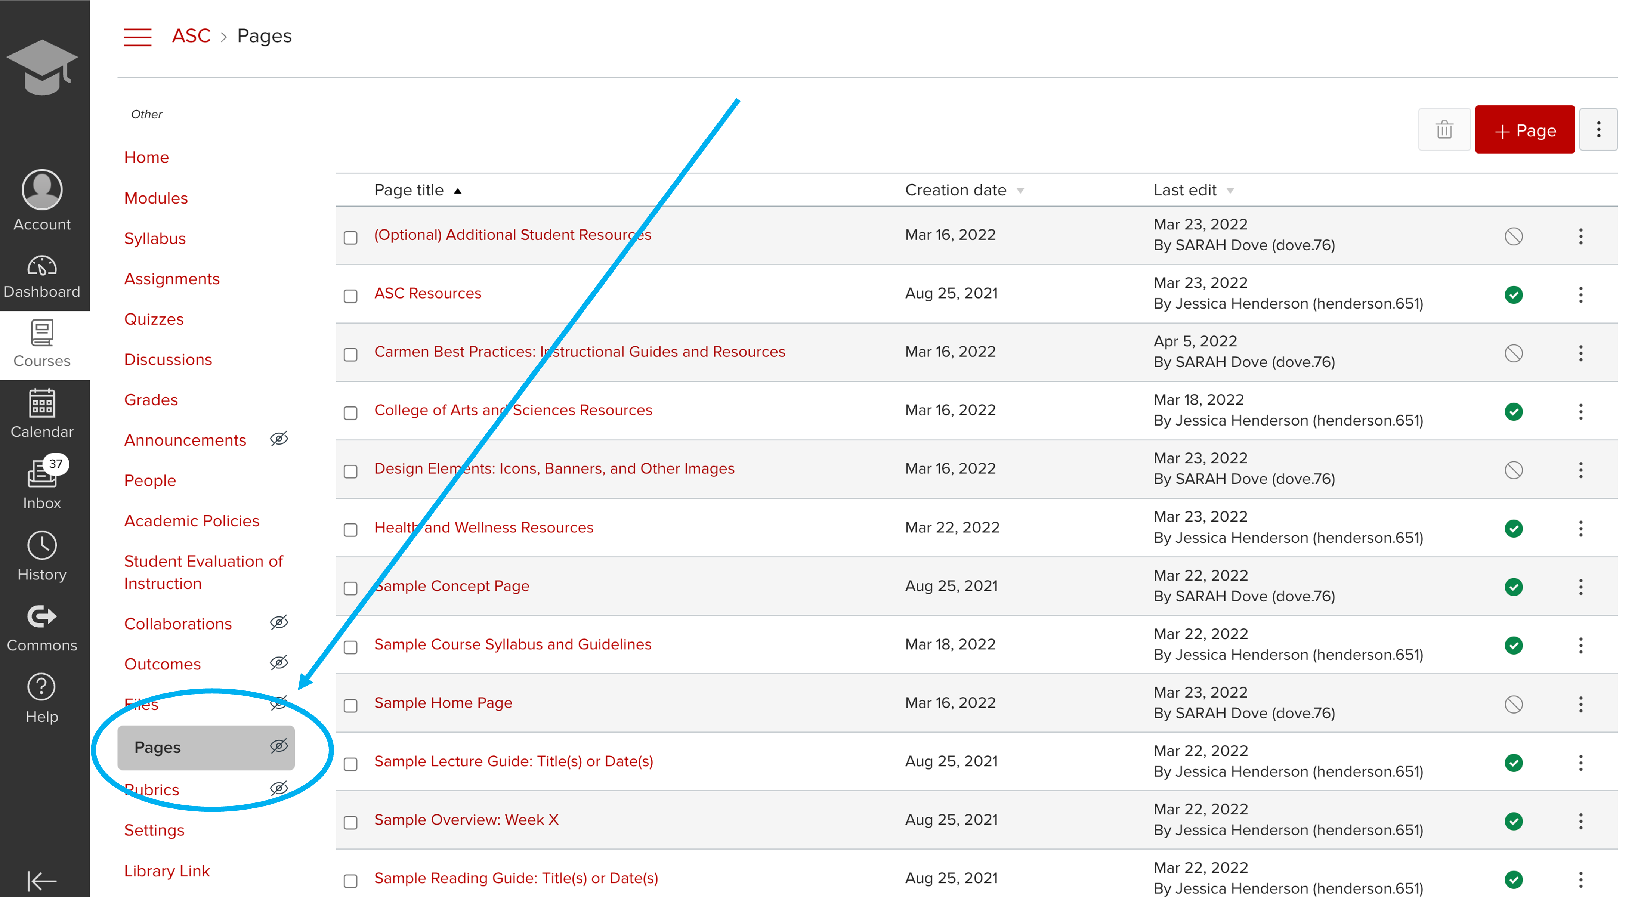Unpublish ASC Resources via green check
The width and height of the screenshot is (1644, 897).
[x=1513, y=295]
